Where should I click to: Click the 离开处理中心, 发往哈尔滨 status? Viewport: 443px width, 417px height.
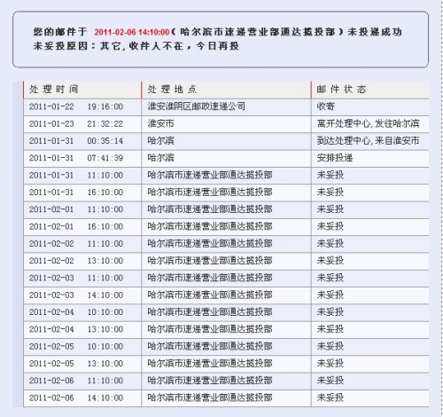tap(368, 123)
